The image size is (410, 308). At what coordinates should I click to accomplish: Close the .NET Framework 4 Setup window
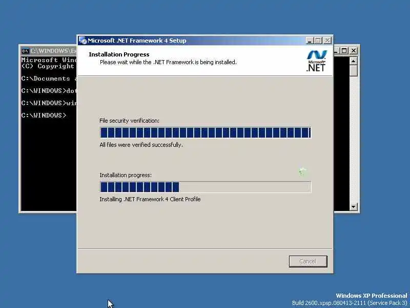pos(327,41)
